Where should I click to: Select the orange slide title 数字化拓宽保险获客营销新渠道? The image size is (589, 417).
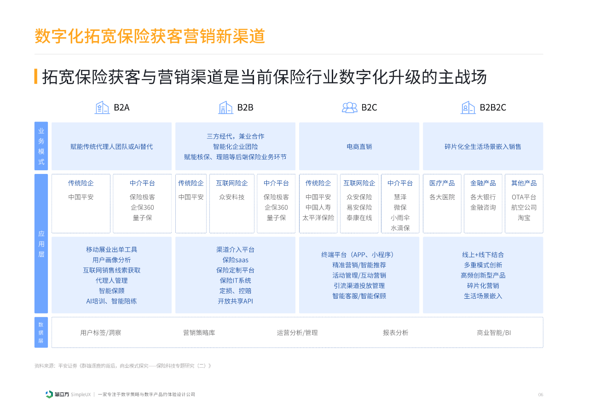(x=150, y=36)
